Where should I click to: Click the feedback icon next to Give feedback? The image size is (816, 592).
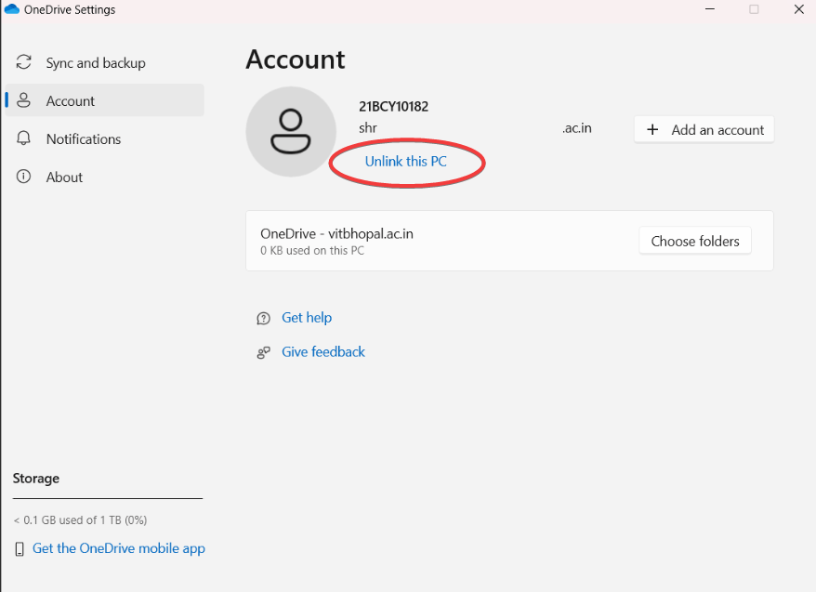(263, 352)
